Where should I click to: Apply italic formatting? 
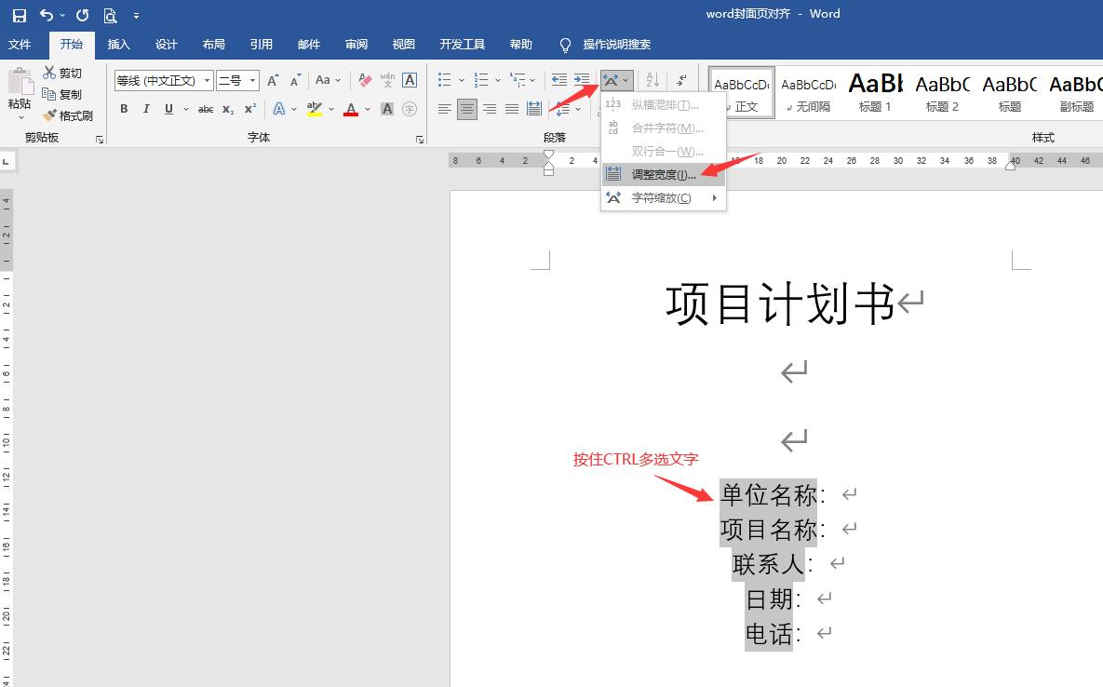(x=146, y=108)
